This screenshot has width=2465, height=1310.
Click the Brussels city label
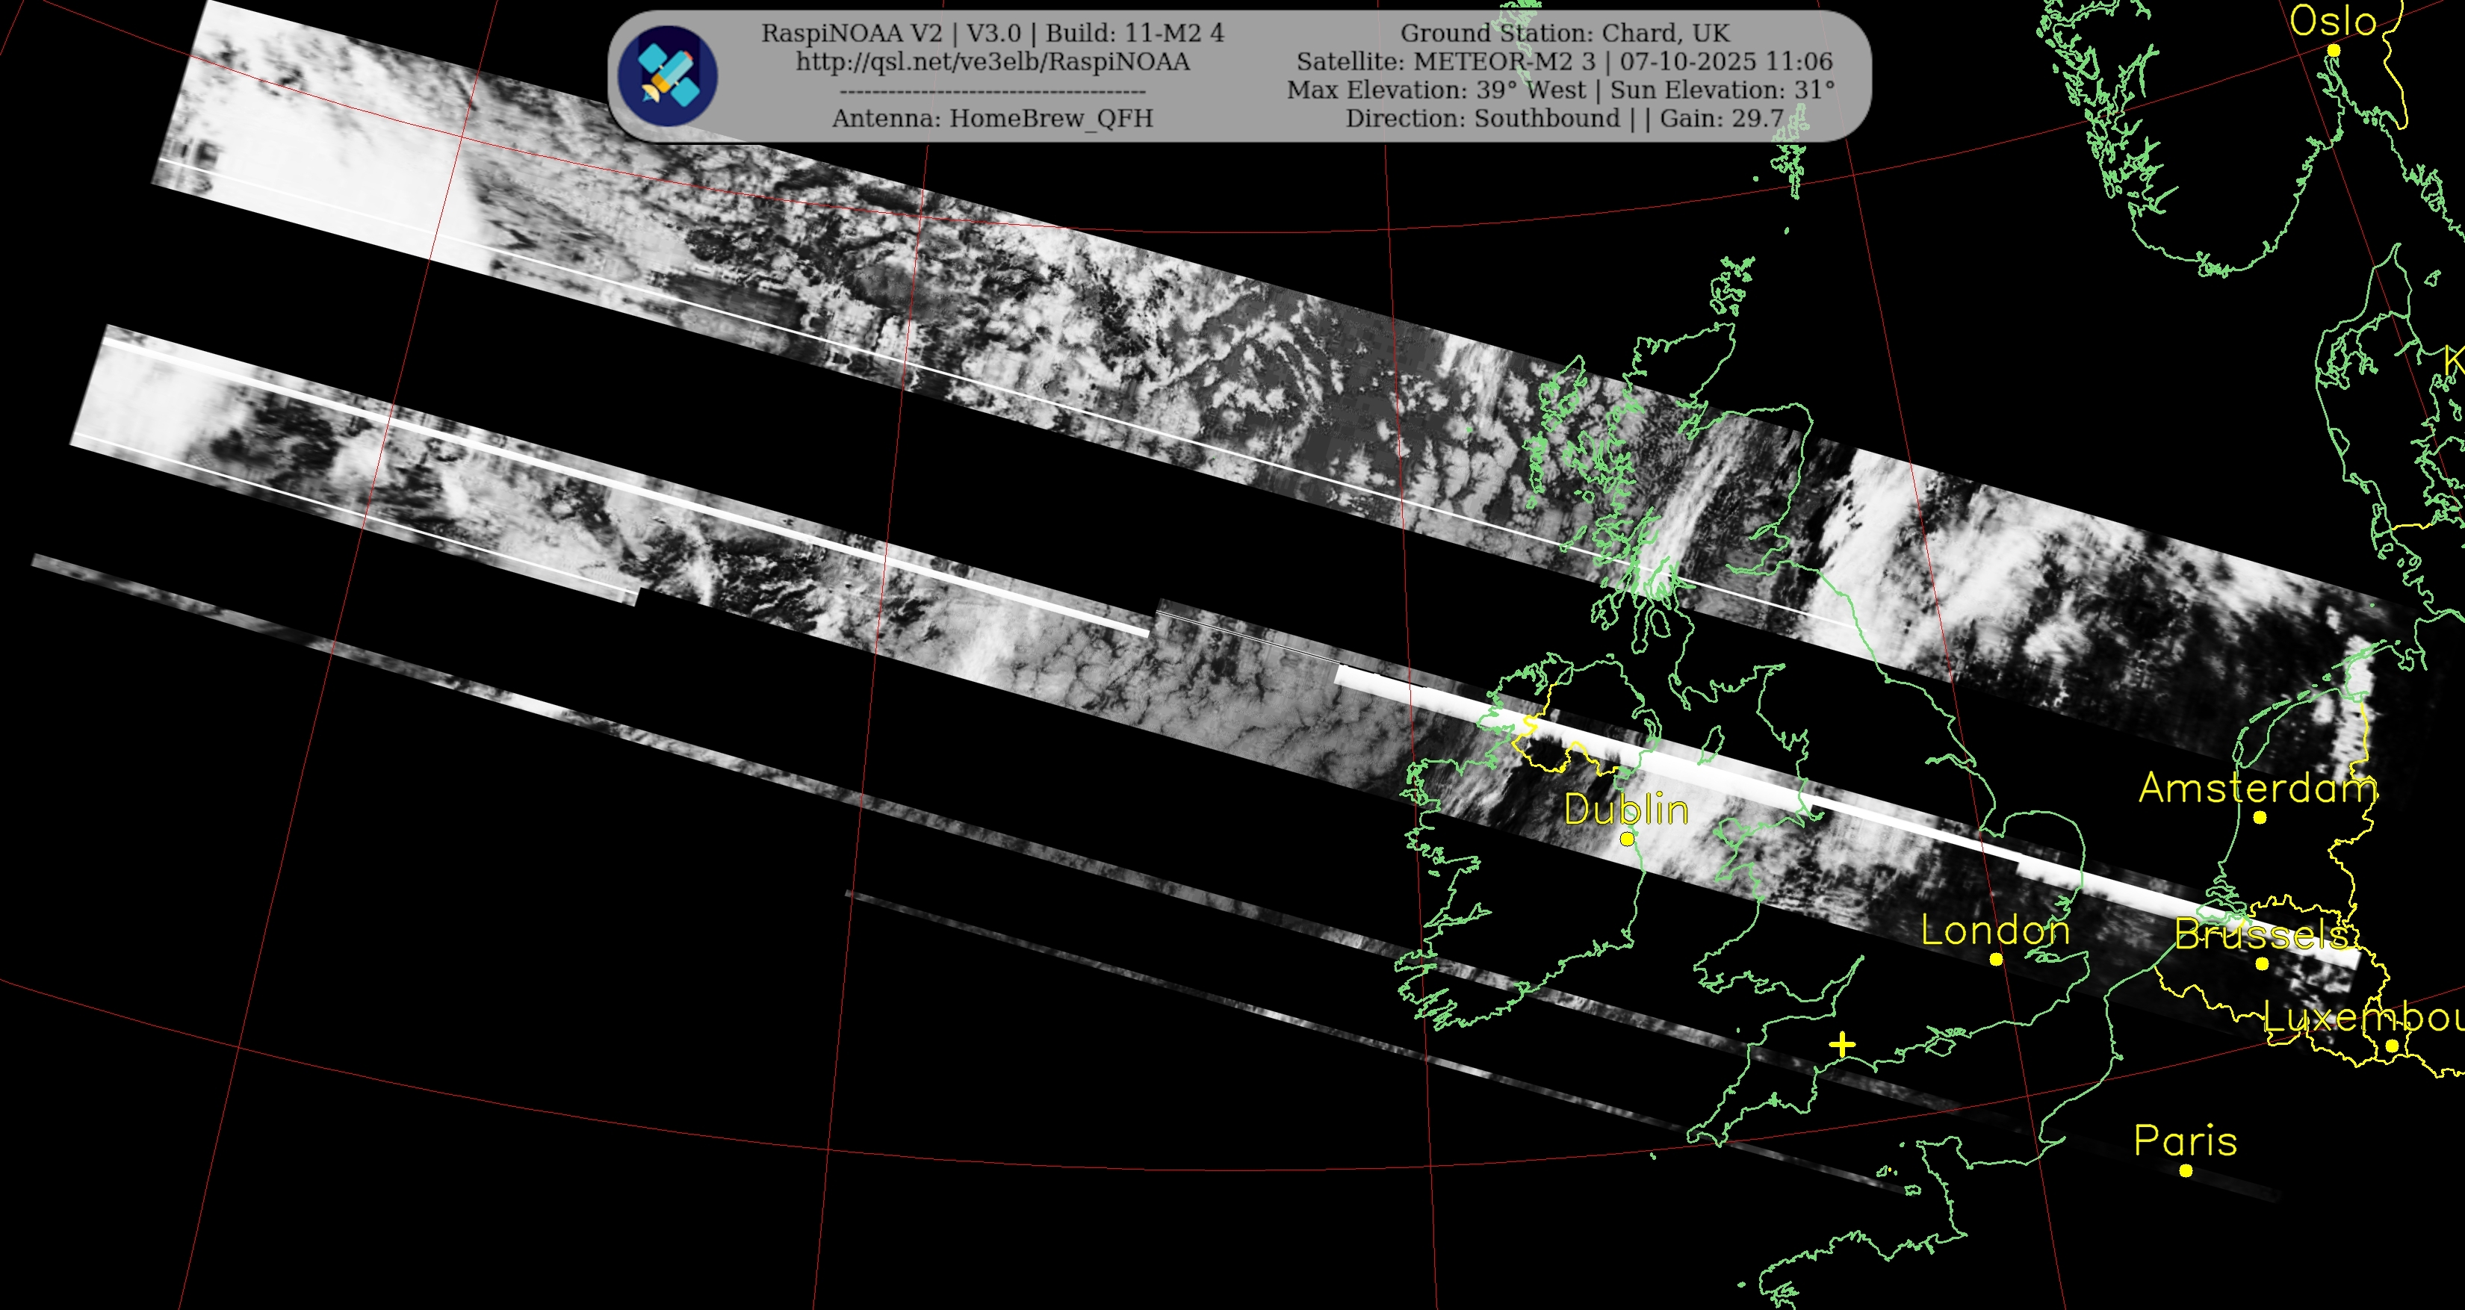click(x=2260, y=934)
